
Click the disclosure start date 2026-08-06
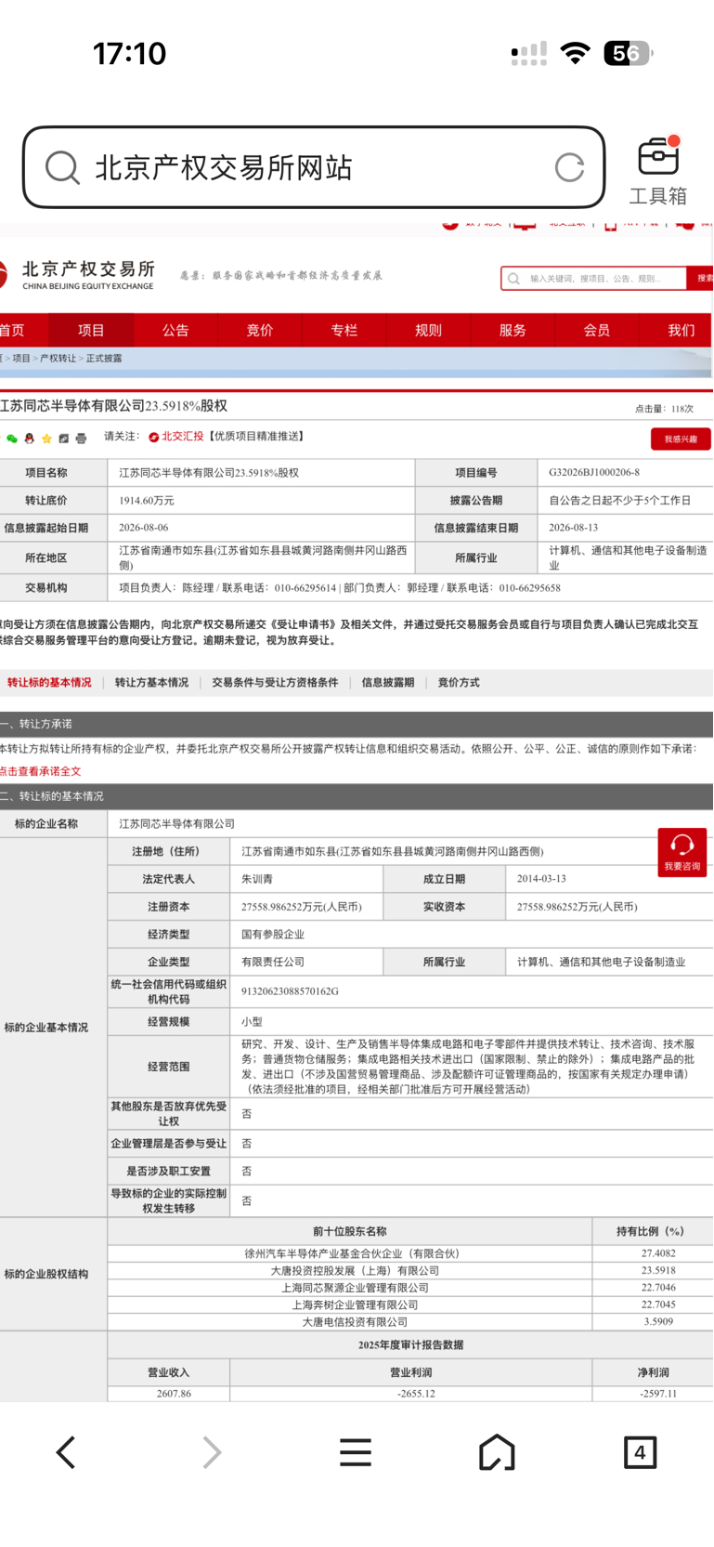[144, 528]
